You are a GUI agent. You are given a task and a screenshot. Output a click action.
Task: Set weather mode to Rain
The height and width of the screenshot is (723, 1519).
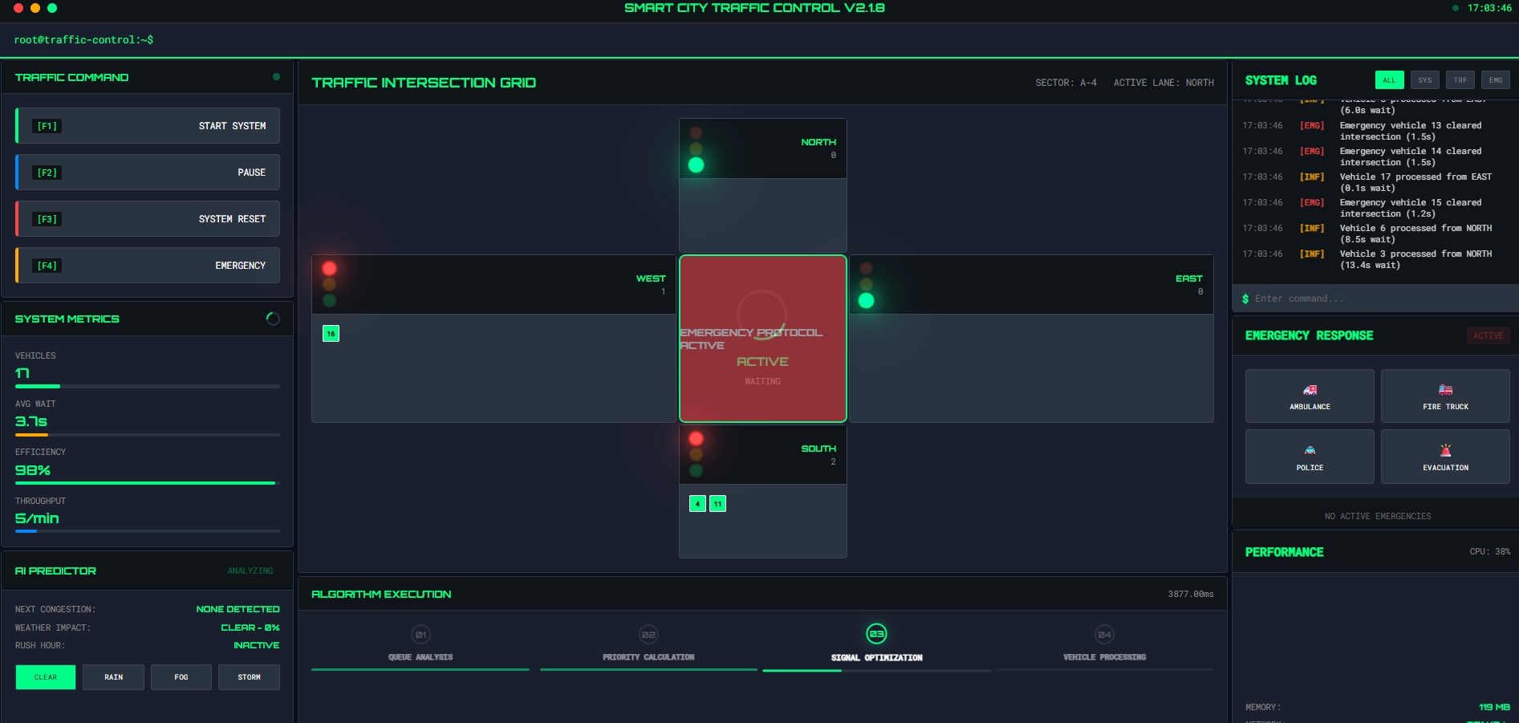[113, 677]
